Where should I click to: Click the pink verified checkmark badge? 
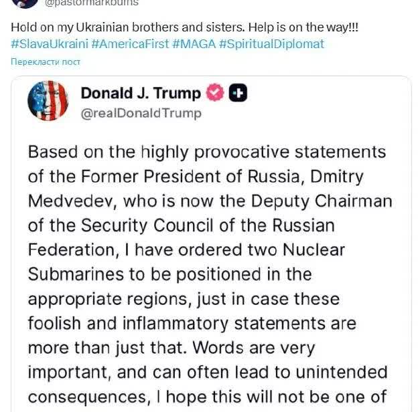pos(214,94)
